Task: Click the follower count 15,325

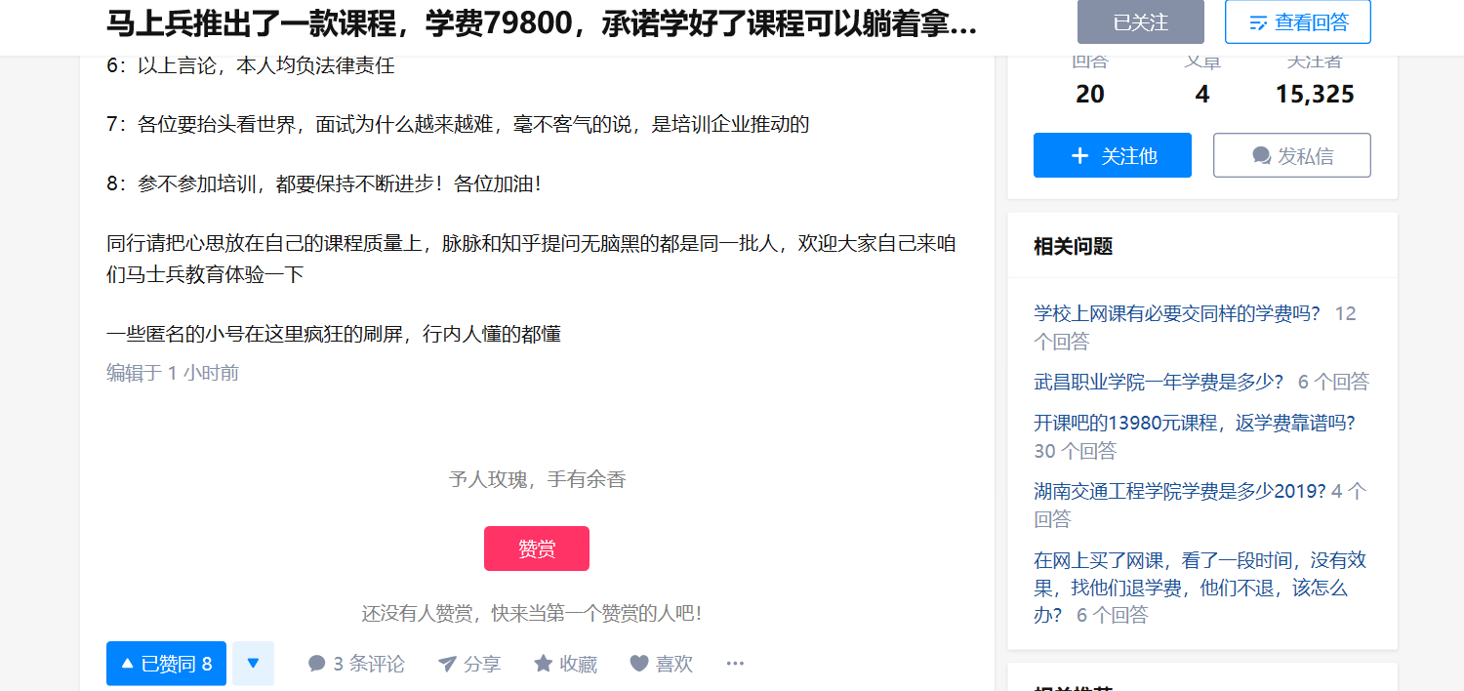Action: pos(1315,94)
